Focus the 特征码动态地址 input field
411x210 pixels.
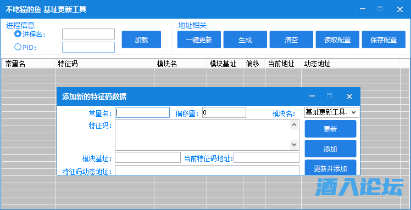click(207, 170)
